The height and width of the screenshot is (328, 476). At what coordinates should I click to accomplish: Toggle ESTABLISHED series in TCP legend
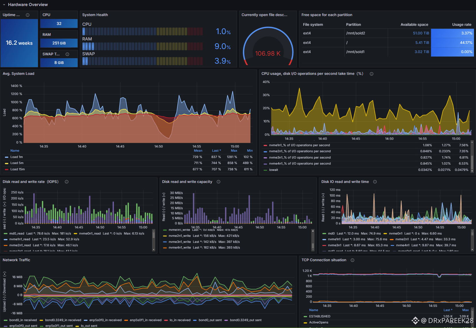coord(319,317)
